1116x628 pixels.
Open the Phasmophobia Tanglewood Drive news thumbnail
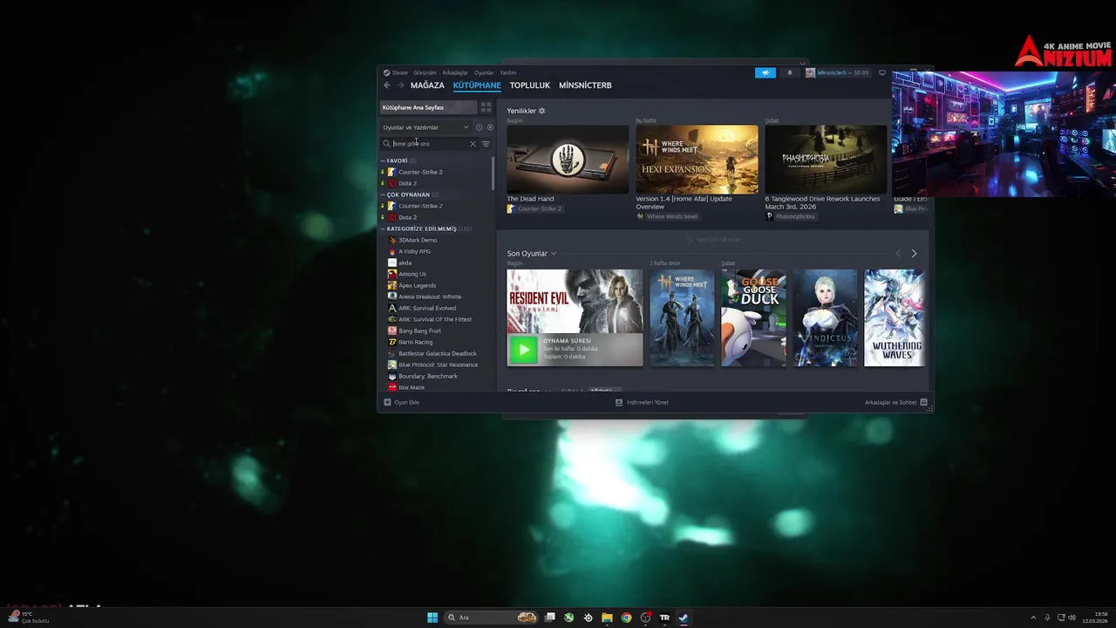(x=826, y=160)
